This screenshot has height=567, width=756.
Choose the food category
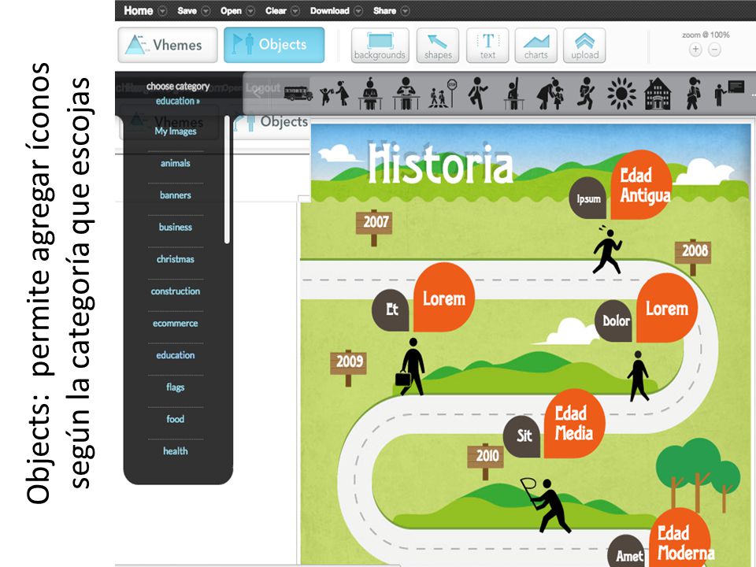(176, 419)
